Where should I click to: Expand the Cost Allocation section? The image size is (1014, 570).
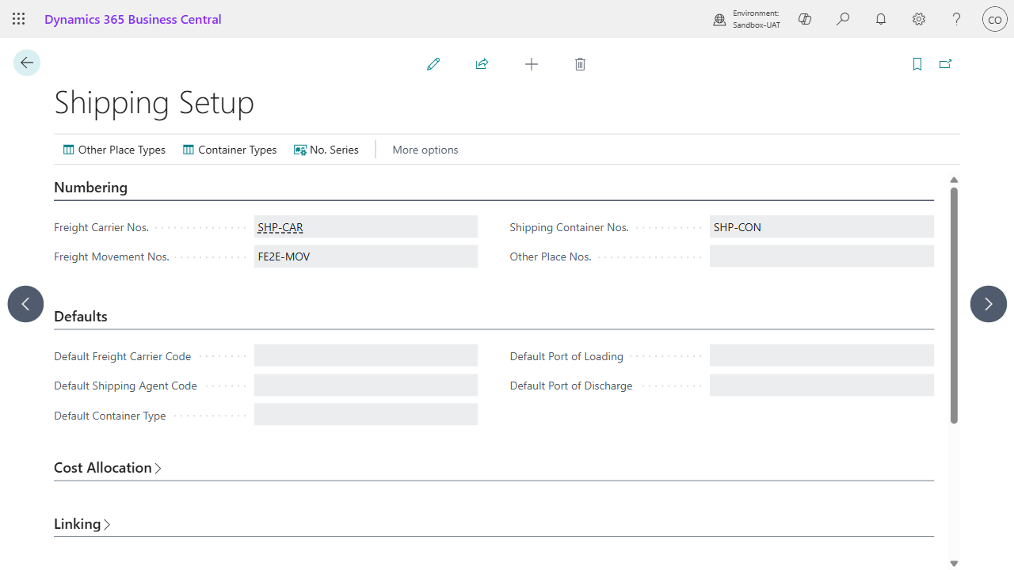(x=108, y=468)
